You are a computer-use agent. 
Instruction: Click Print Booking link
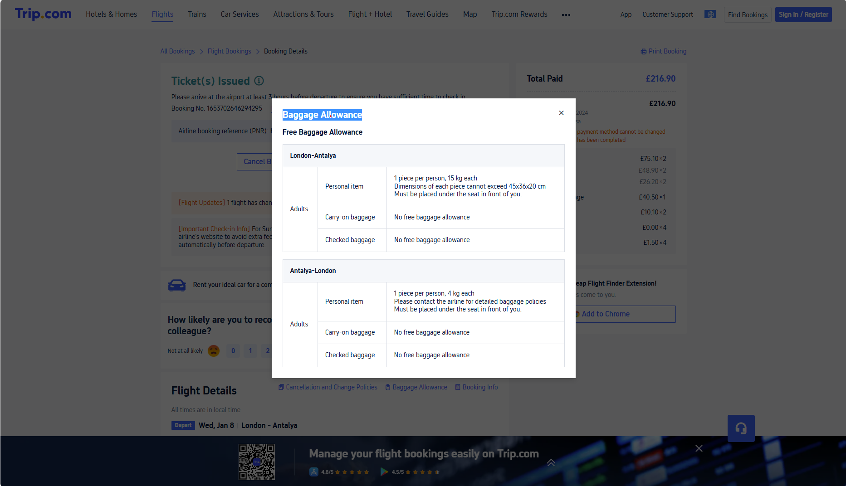pos(663,51)
